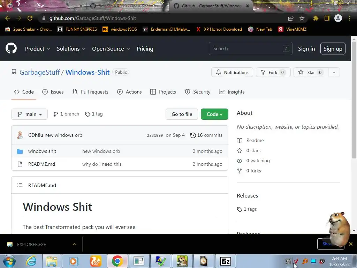Open the Chrome three-dot menu
This screenshot has width=357, height=268.
click(x=349, y=18)
